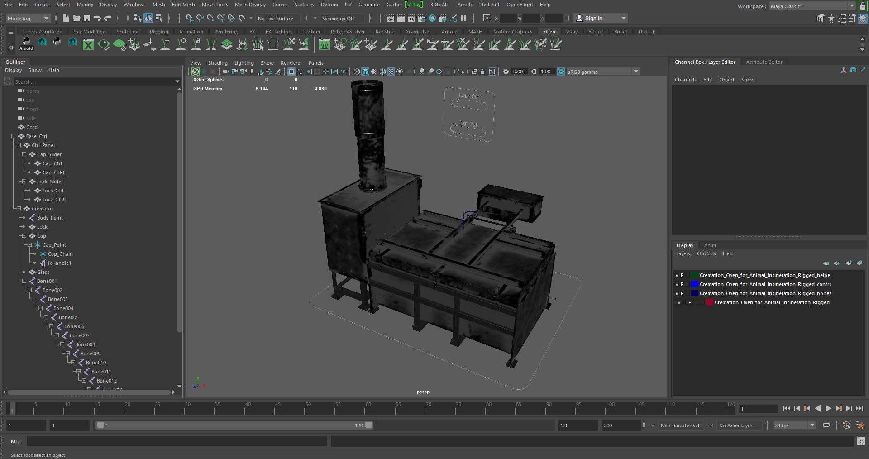
Task: Open the sRGB gamma view transform dropdown
Action: coord(603,72)
